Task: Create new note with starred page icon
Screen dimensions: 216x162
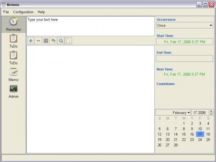Action: [x=69, y=41]
